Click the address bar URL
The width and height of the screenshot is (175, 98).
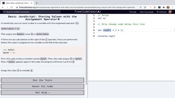tap(77, 7)
